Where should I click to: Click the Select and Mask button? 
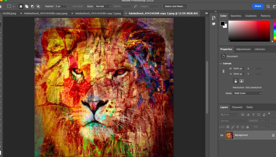[x=175, y=6]
